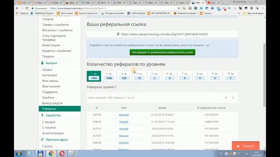
Task: Launch Opera from taskbar
Action: tap(62, 154)
